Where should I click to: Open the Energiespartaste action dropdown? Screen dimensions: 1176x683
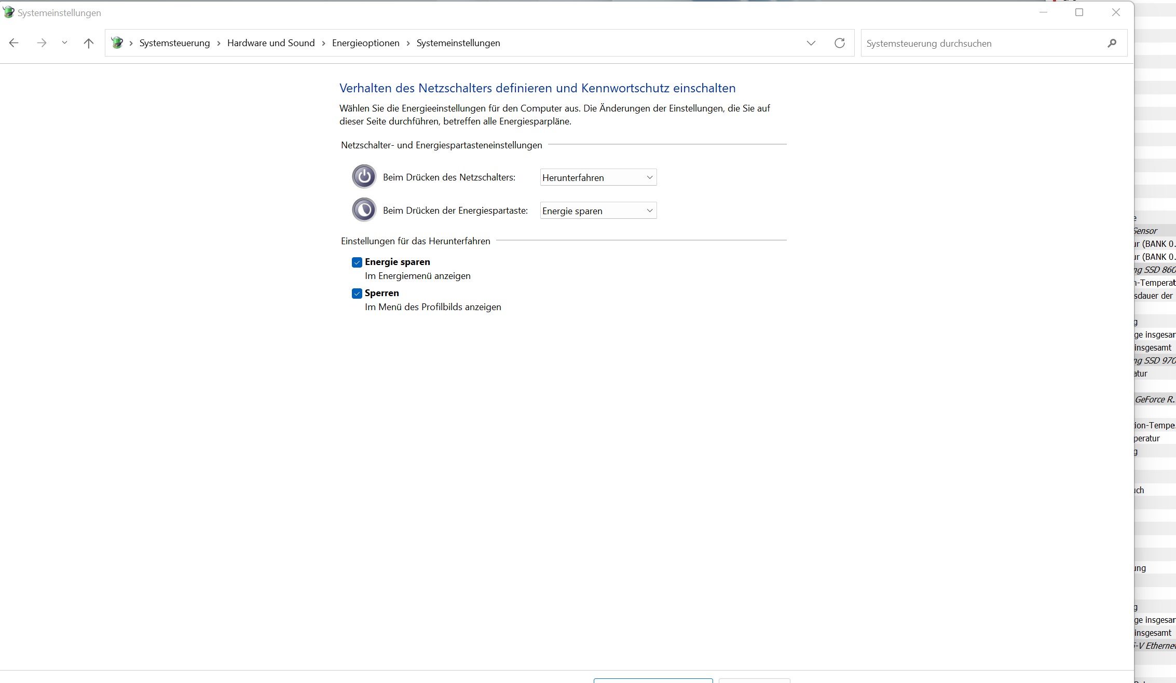tap(598, 211)
